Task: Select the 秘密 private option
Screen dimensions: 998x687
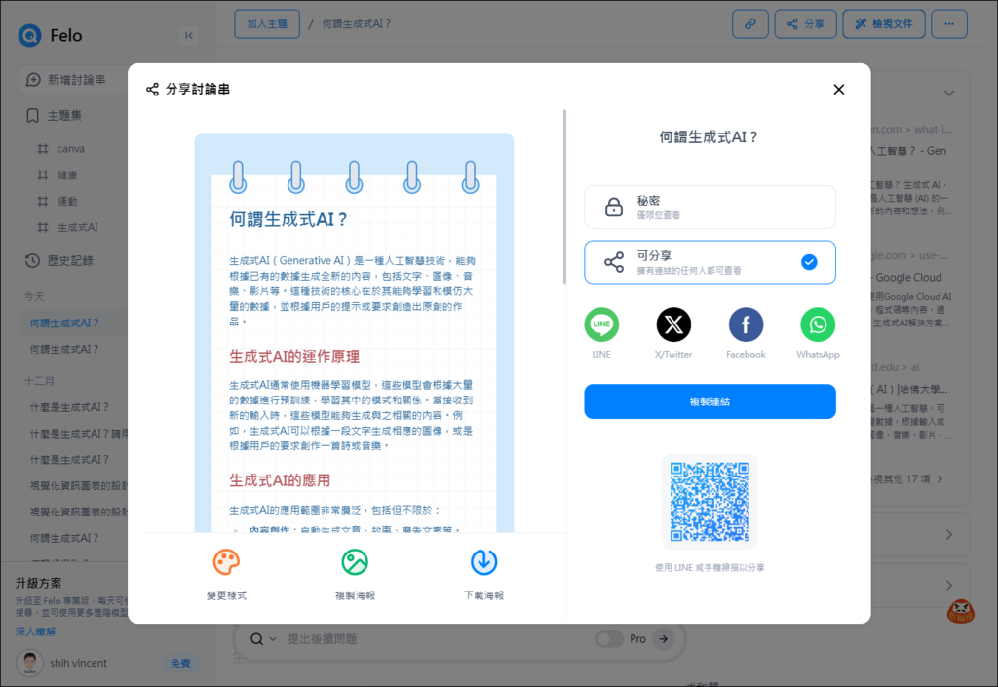Action: coord(710,207)
